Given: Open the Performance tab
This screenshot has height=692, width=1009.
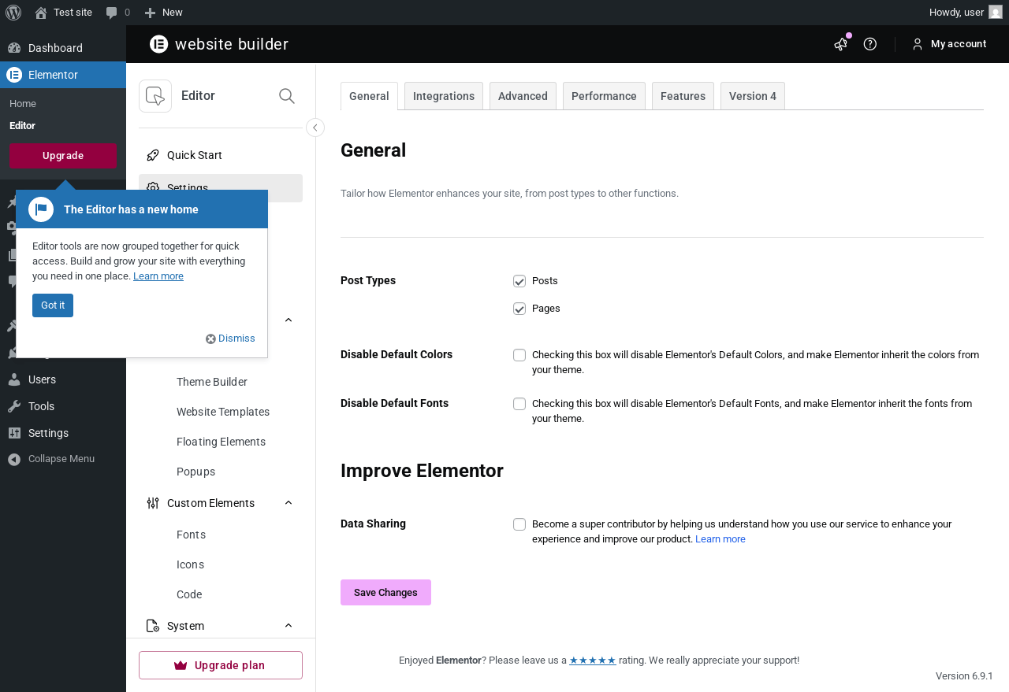Looking at the screenshot, I should click(x=604, y=96).
